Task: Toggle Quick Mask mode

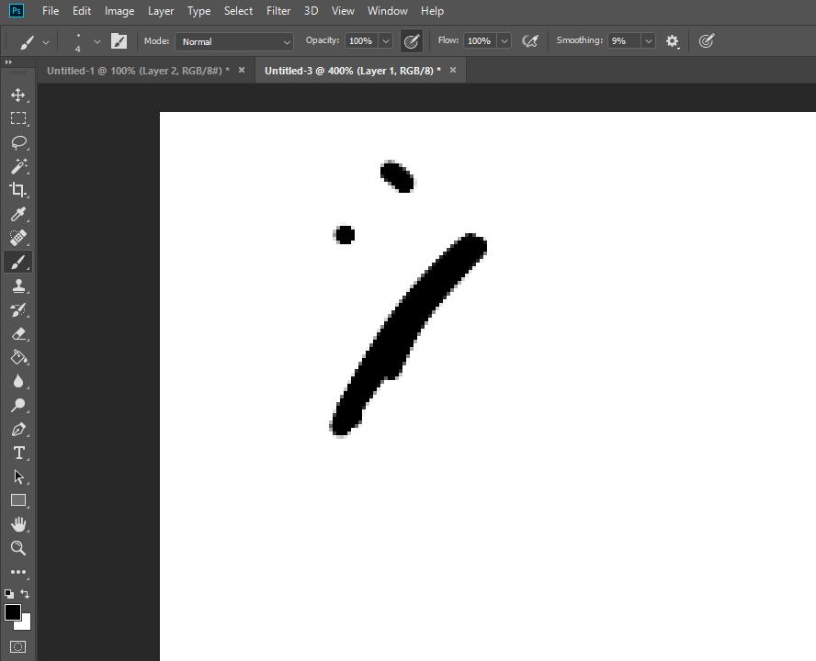Action: coord(17,647)
